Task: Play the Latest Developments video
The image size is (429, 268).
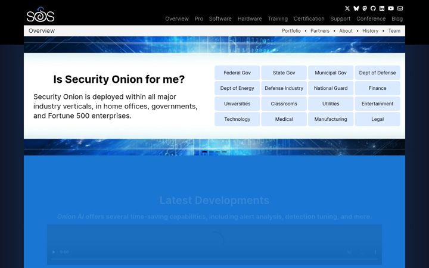Action: [x=54, y=252]
